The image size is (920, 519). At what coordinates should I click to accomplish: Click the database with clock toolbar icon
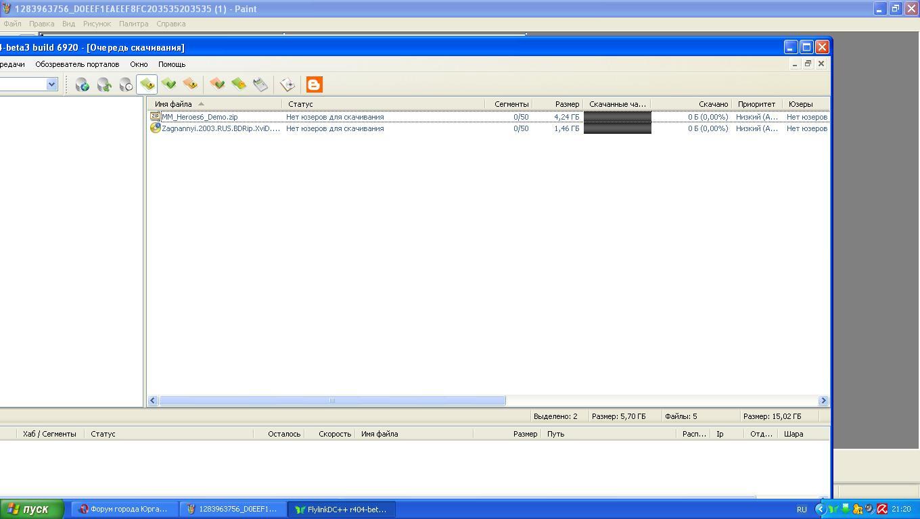(x=126, y=84)
